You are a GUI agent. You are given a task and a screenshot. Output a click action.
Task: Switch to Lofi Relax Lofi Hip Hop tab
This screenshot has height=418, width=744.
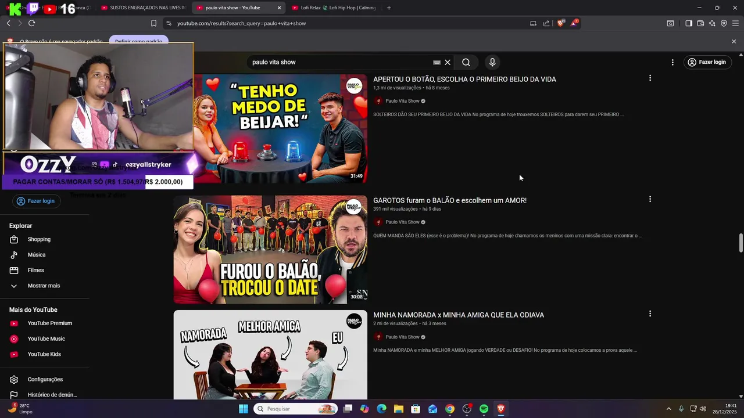pos(333,8)
